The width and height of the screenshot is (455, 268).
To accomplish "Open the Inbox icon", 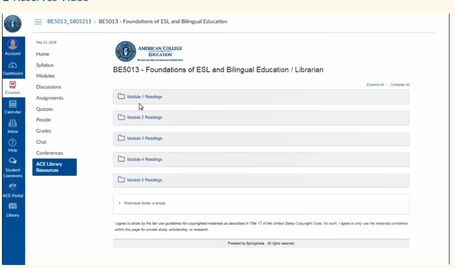I will [x=13, y=123].
